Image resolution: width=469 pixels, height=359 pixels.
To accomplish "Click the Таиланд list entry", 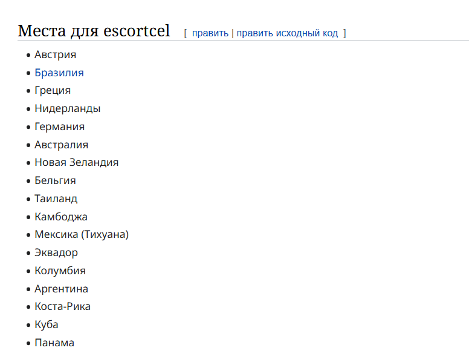I will [56, 199].
